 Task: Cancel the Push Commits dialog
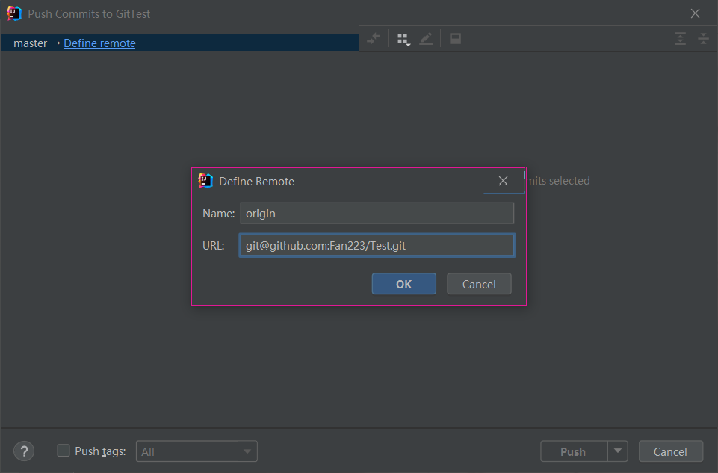coord(670,451)
